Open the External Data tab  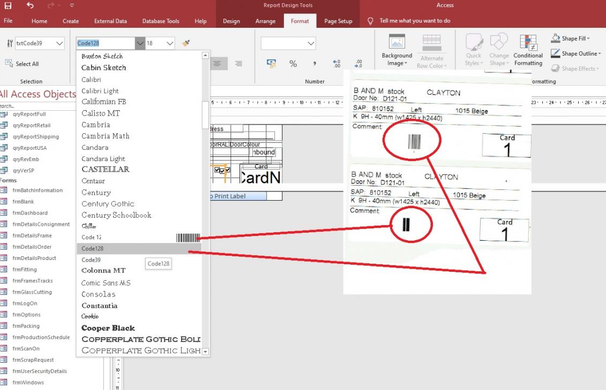[x=110, y=21]
